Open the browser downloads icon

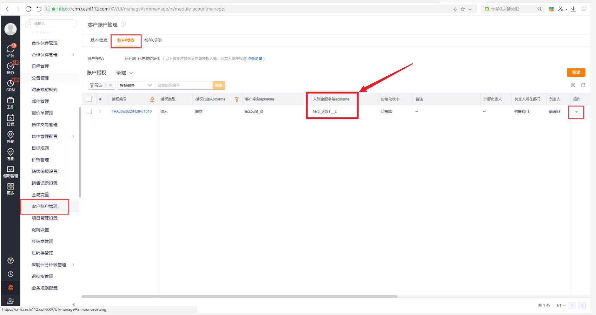tap(573, 9)
